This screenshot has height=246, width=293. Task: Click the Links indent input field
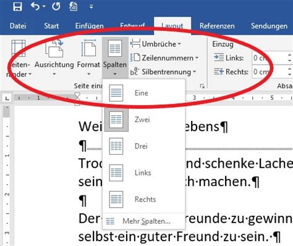[271, 58]
